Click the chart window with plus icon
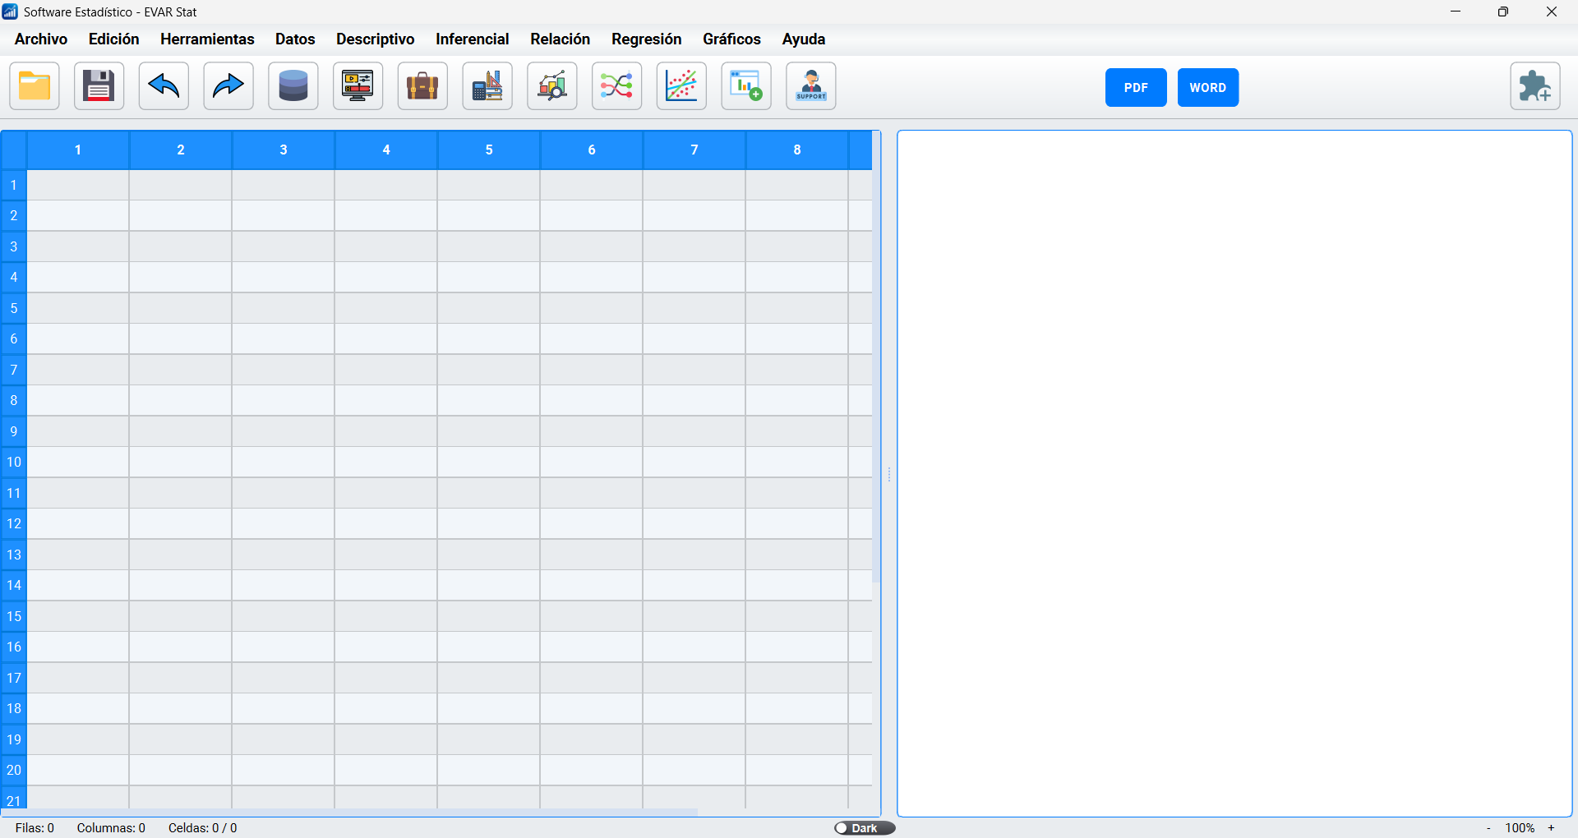Screen dimensions: 1578x838 pos(746,86)
